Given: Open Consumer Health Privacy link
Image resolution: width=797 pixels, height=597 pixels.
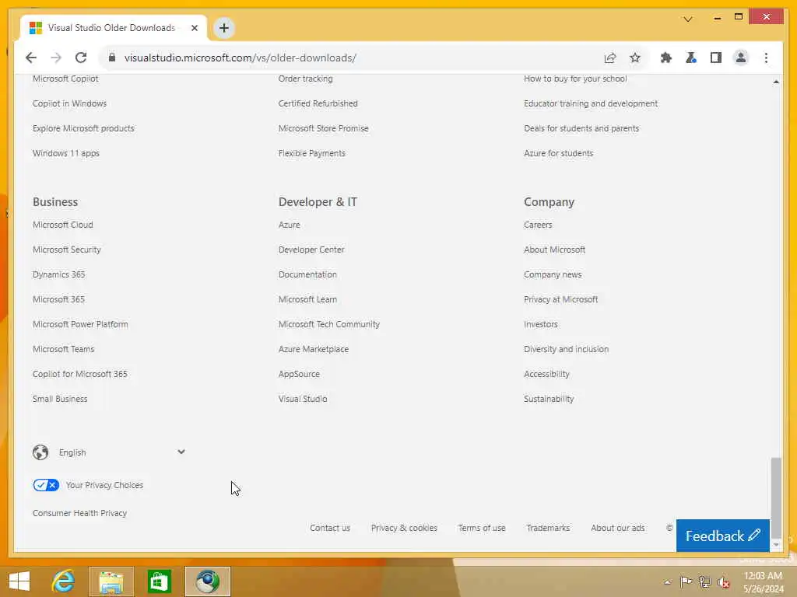Looking at the screenshot, I should pyautogui.click(x=80, y=513).
